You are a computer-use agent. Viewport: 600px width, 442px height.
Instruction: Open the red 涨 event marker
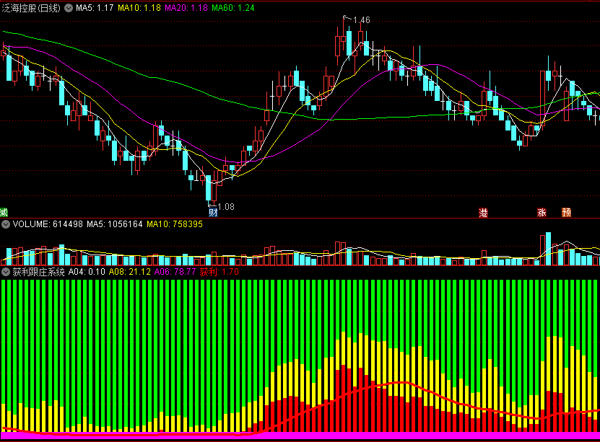pos(542,213)
